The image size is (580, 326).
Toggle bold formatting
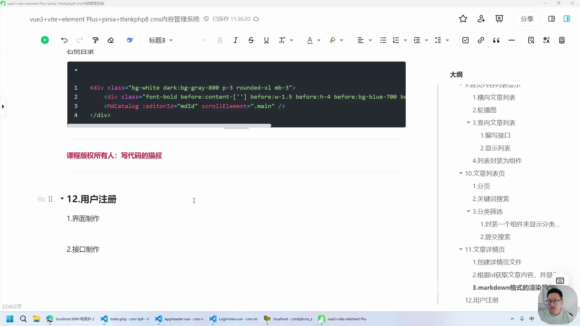click(x=220, y=40)
